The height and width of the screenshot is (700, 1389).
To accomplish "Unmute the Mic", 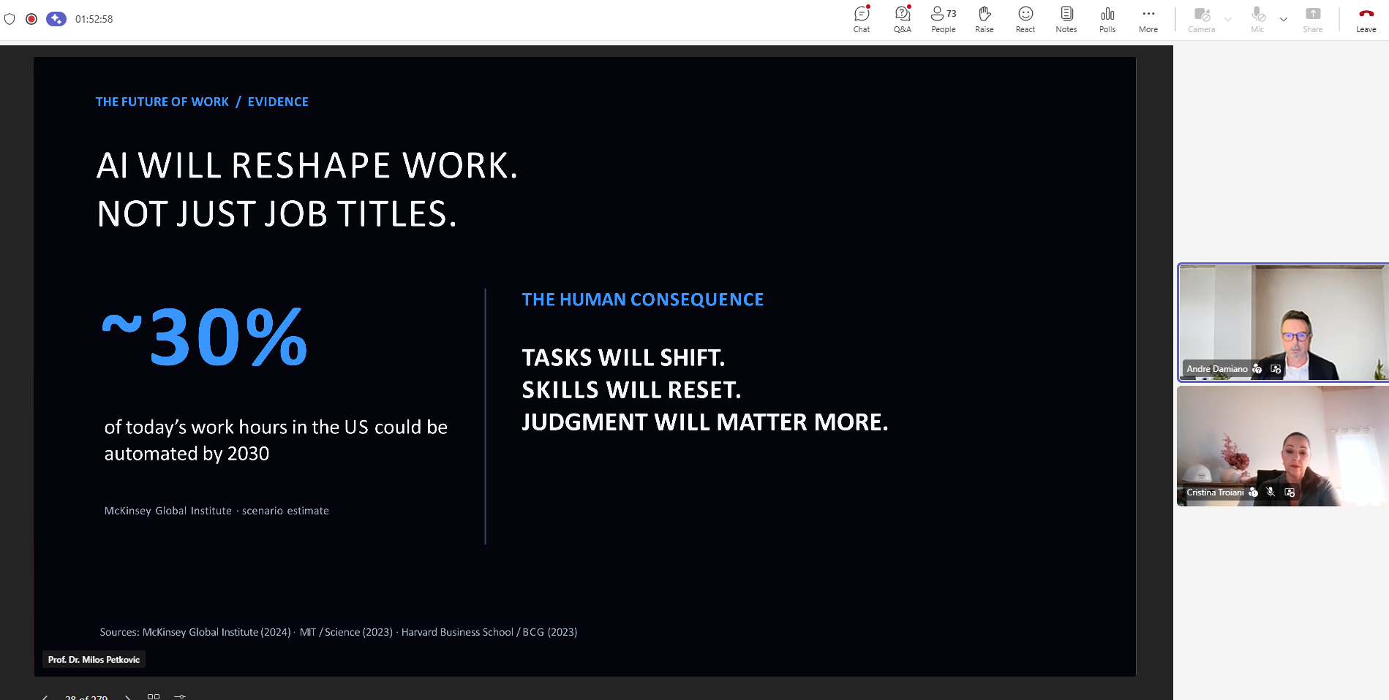I will pyautogui.click(x=1257, y=20).
